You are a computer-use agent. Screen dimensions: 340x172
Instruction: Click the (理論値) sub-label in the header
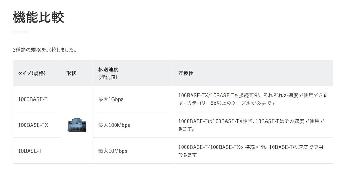(x=108, y=77)
